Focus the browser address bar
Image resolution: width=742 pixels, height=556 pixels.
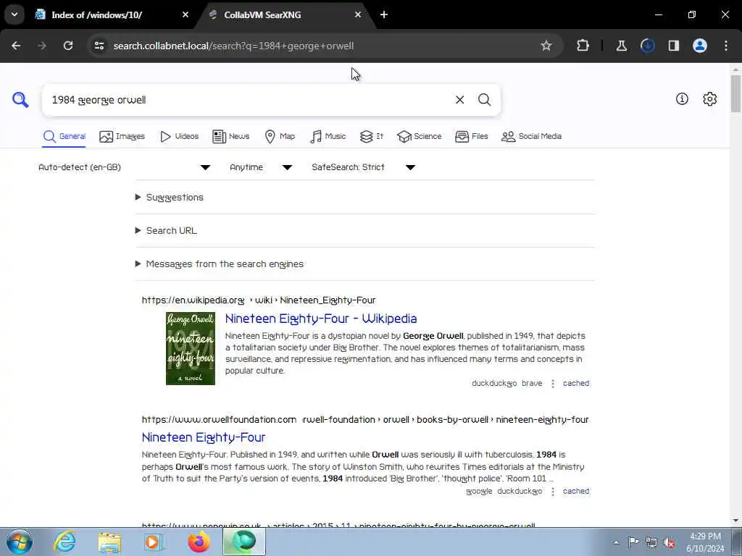pyautogui.click(x=322, y=46)
